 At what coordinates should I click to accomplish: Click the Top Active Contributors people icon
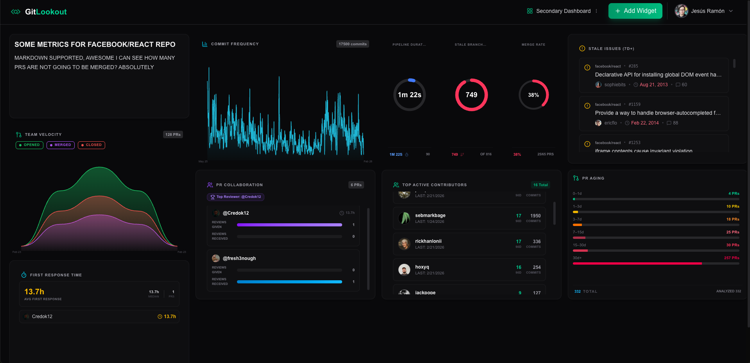click(x=396, y=185)
